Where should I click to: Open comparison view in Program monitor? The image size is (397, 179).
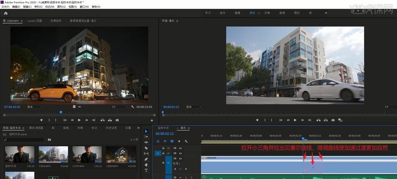click(x=340, y=120)
